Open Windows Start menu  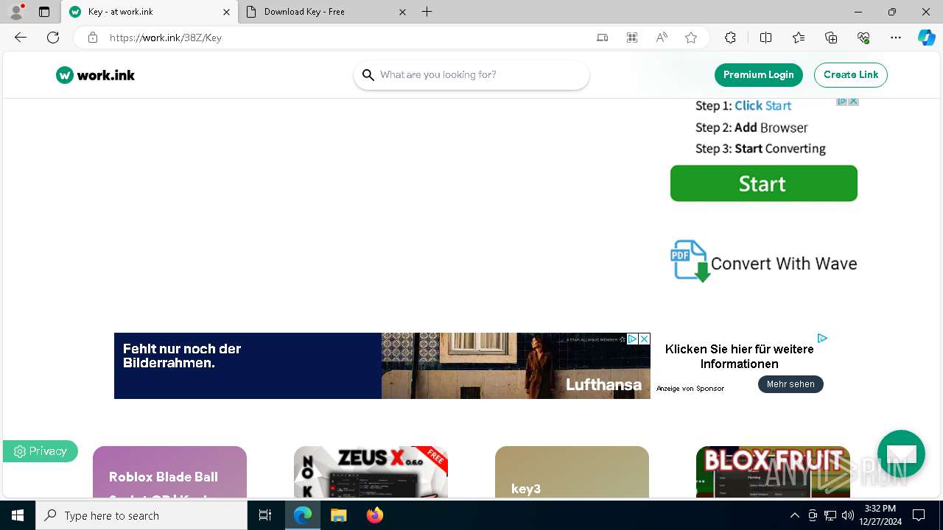(x=18, y=515)
